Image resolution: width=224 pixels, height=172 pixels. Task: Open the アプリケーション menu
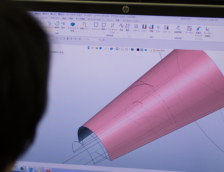pos(118,17)
